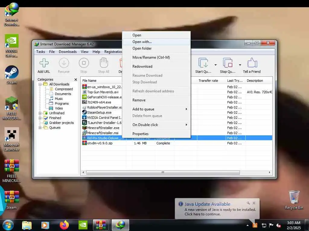Open the View menu
Viewport: 309px width, 231px height.
point(84,52)
